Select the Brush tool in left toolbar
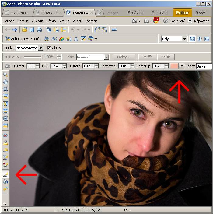213x214 pixels. pos(5,174)
